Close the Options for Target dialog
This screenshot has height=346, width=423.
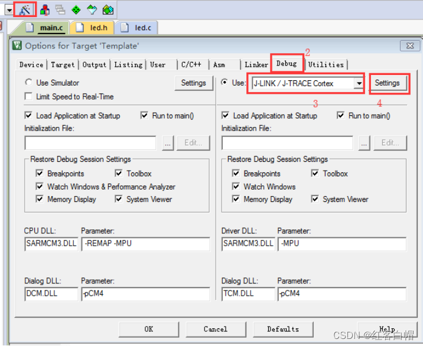(x=410, y=46)
